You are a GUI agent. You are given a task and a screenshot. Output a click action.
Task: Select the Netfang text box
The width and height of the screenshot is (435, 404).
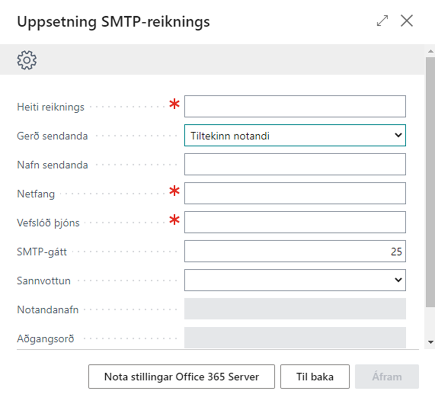pyautogui.click(x=295, y=193)
